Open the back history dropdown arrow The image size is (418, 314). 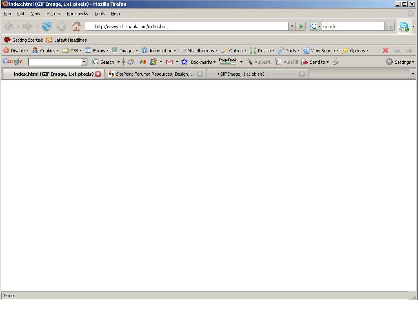tap(18, 26)
